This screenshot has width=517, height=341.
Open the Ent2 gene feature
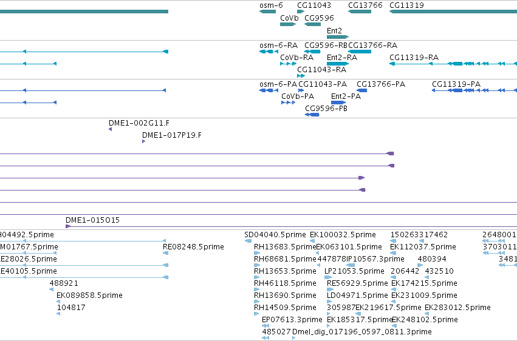tap(338, 37)
